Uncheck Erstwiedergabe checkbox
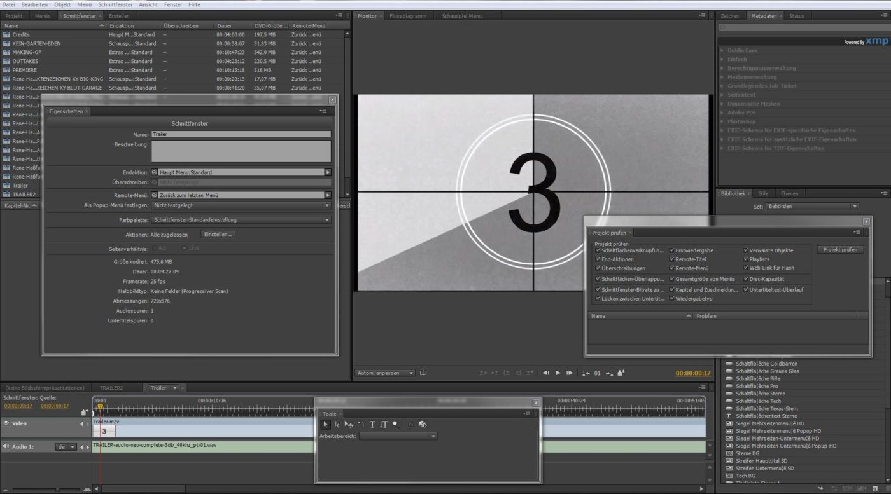This screenshot has height=494, width=891. (672, 250)
